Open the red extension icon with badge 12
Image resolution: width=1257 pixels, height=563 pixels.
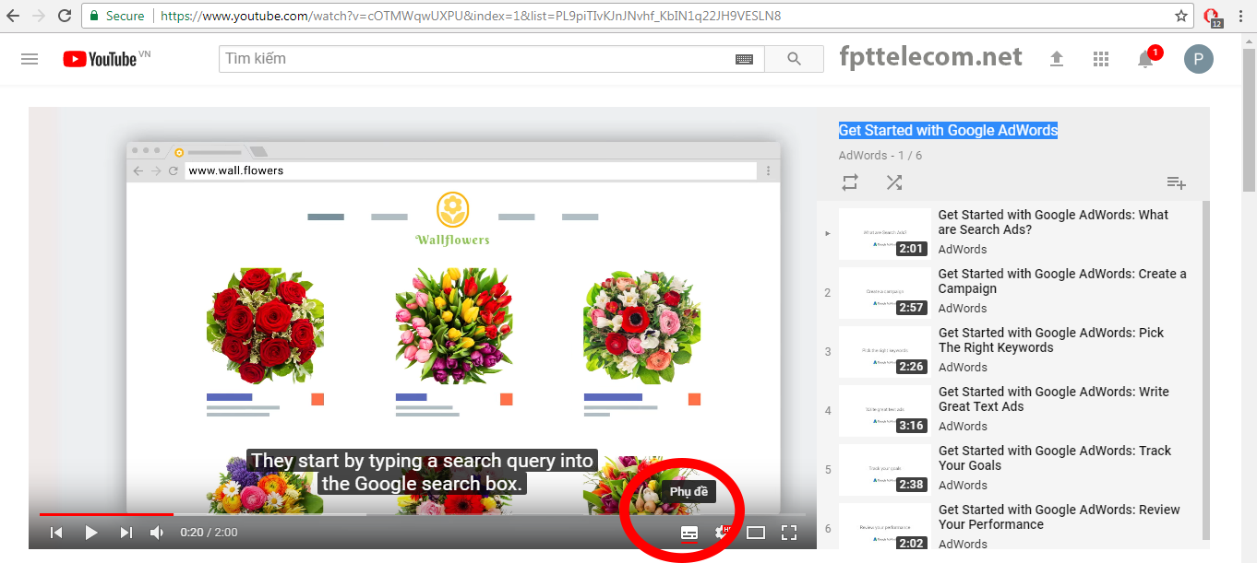coord(1213,17)
